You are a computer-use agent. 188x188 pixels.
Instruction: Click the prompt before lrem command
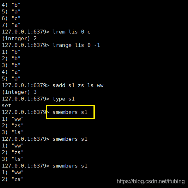(25, 32)
